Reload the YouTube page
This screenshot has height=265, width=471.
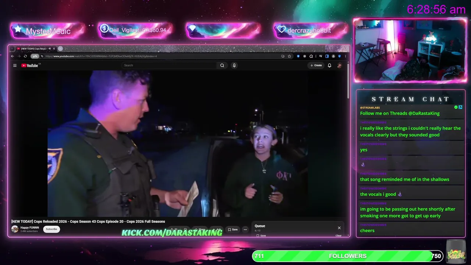point(25,56)
